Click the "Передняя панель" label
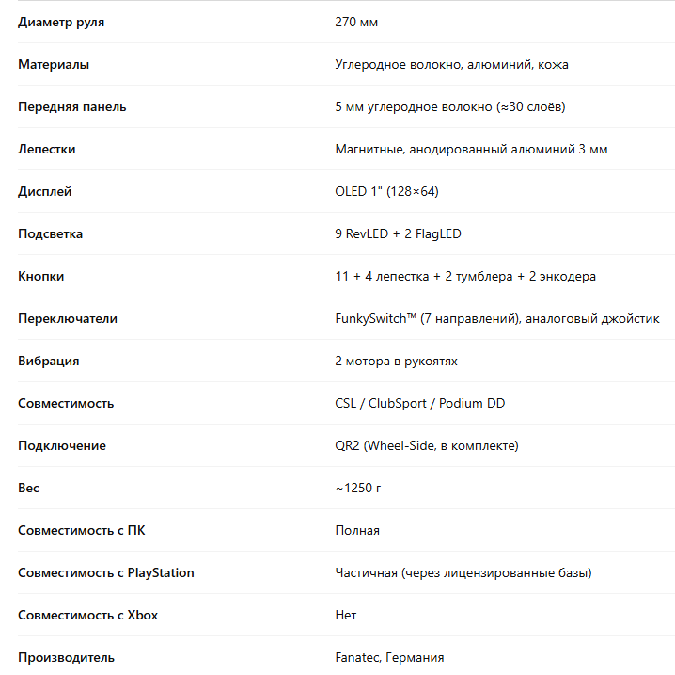 [x=71, y=106]
